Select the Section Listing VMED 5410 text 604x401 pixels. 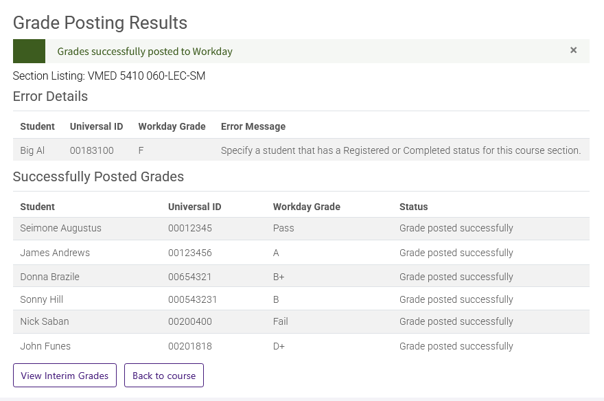pyautogui.click(x=108, y=76)
